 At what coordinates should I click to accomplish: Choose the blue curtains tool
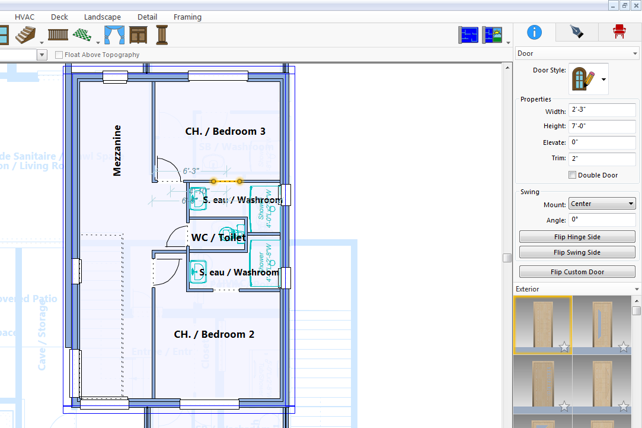(114, 34)
